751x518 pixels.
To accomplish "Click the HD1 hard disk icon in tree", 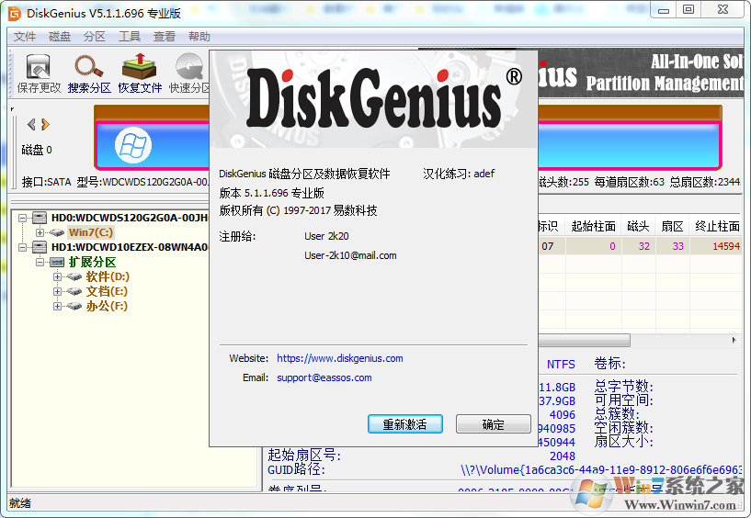I will (40, 247).
